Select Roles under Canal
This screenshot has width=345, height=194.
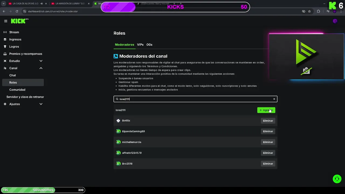(x=23, y=82)
